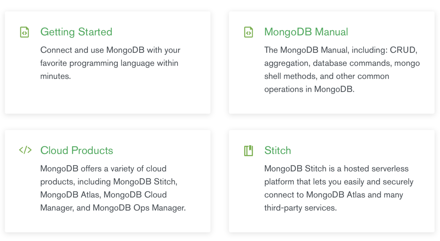Open the MongoDB Manual heading link
This screenshot has width=440, height=241.
(x=306, y=32)
